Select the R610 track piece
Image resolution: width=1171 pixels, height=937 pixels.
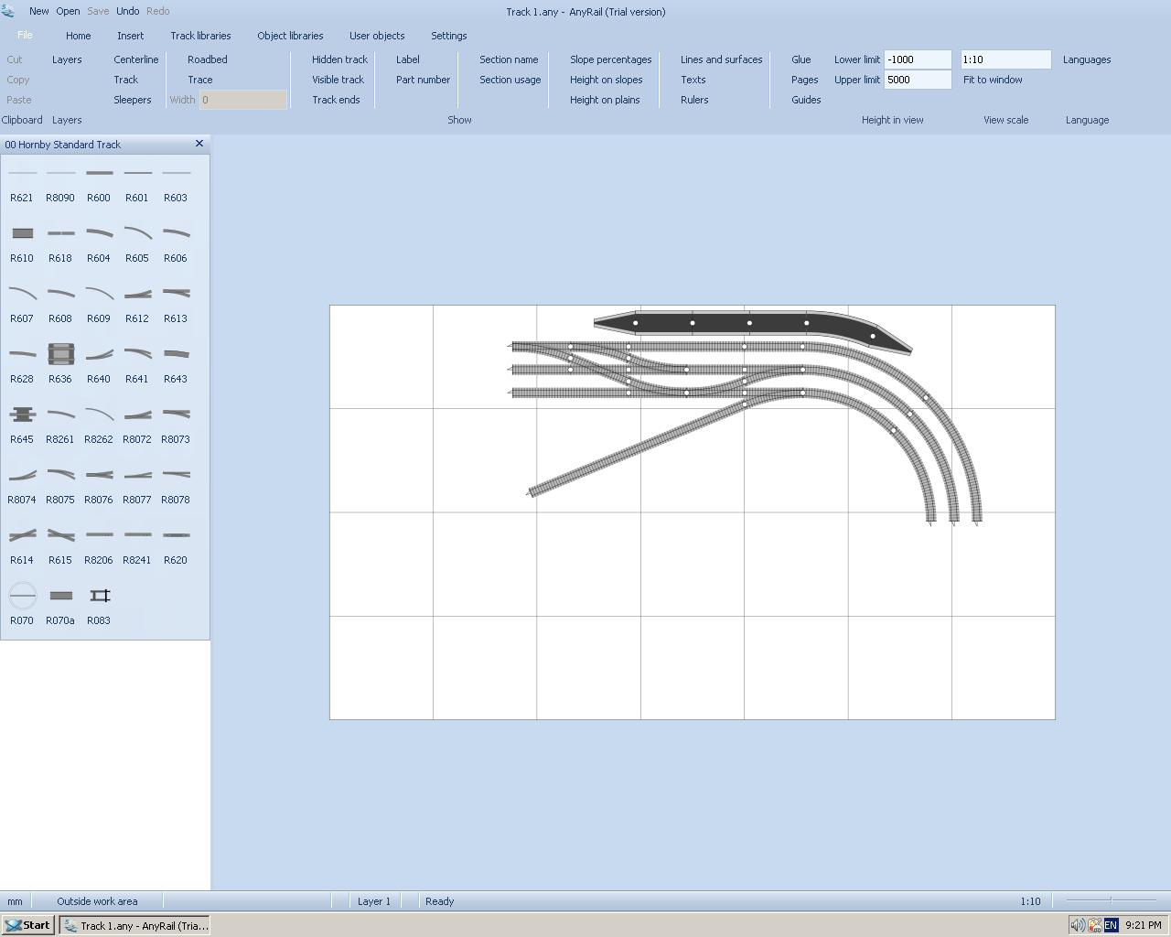(x=22, y=242)
